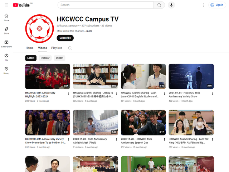
Task: Open the 45th Anniversary Speech Day thumbnail
Action: click(x=143, y=122)
